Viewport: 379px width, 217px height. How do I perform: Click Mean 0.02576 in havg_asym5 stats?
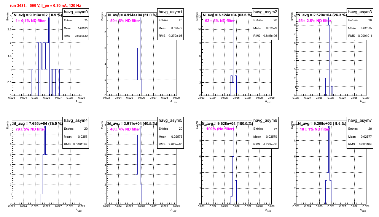170,137
